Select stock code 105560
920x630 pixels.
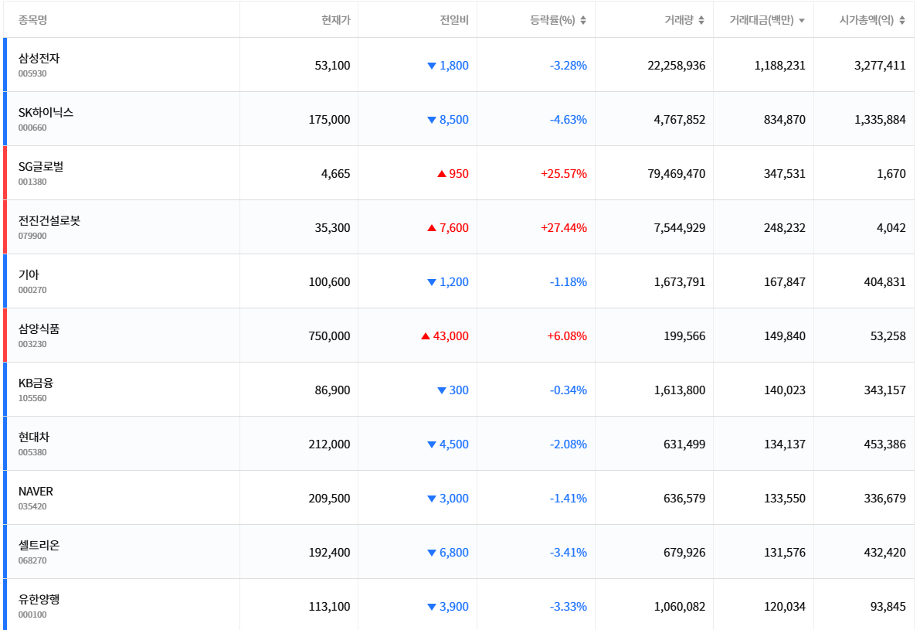(x=32, y=398)
